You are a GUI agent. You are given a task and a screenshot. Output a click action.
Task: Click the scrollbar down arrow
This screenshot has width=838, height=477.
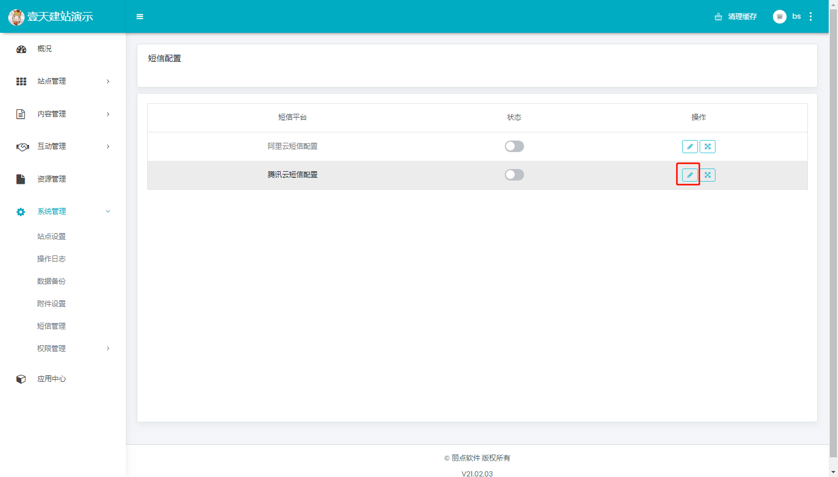click(x=834, y=472)
